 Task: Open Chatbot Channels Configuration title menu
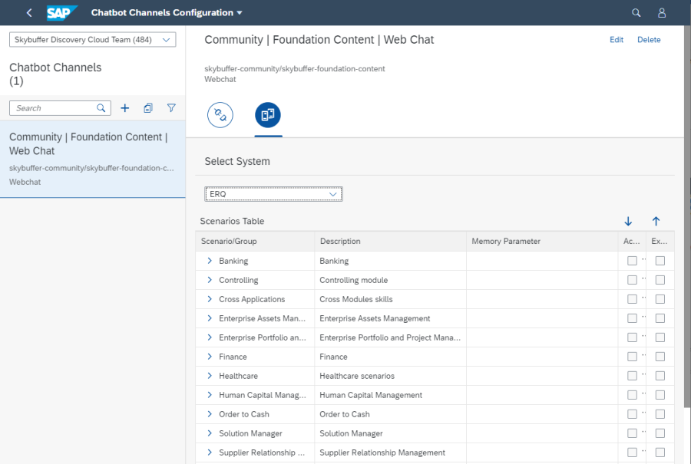[x=167, y=13]
